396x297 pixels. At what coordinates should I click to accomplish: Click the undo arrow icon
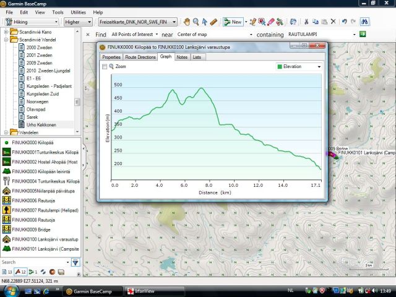pos(343,22)
